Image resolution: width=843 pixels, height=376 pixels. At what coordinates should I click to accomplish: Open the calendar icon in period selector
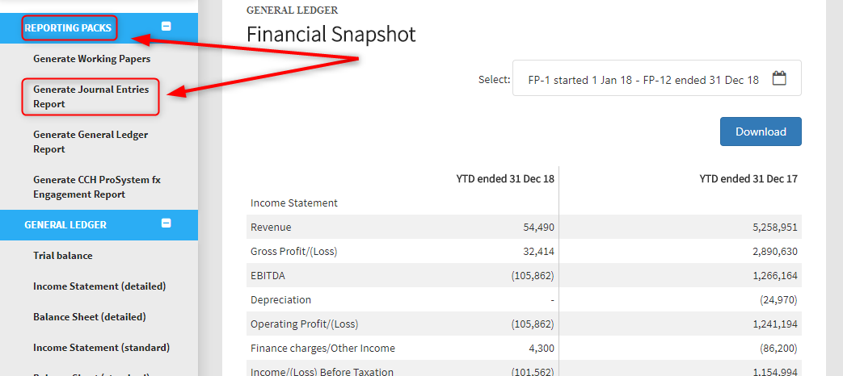[x=780, y=78]
